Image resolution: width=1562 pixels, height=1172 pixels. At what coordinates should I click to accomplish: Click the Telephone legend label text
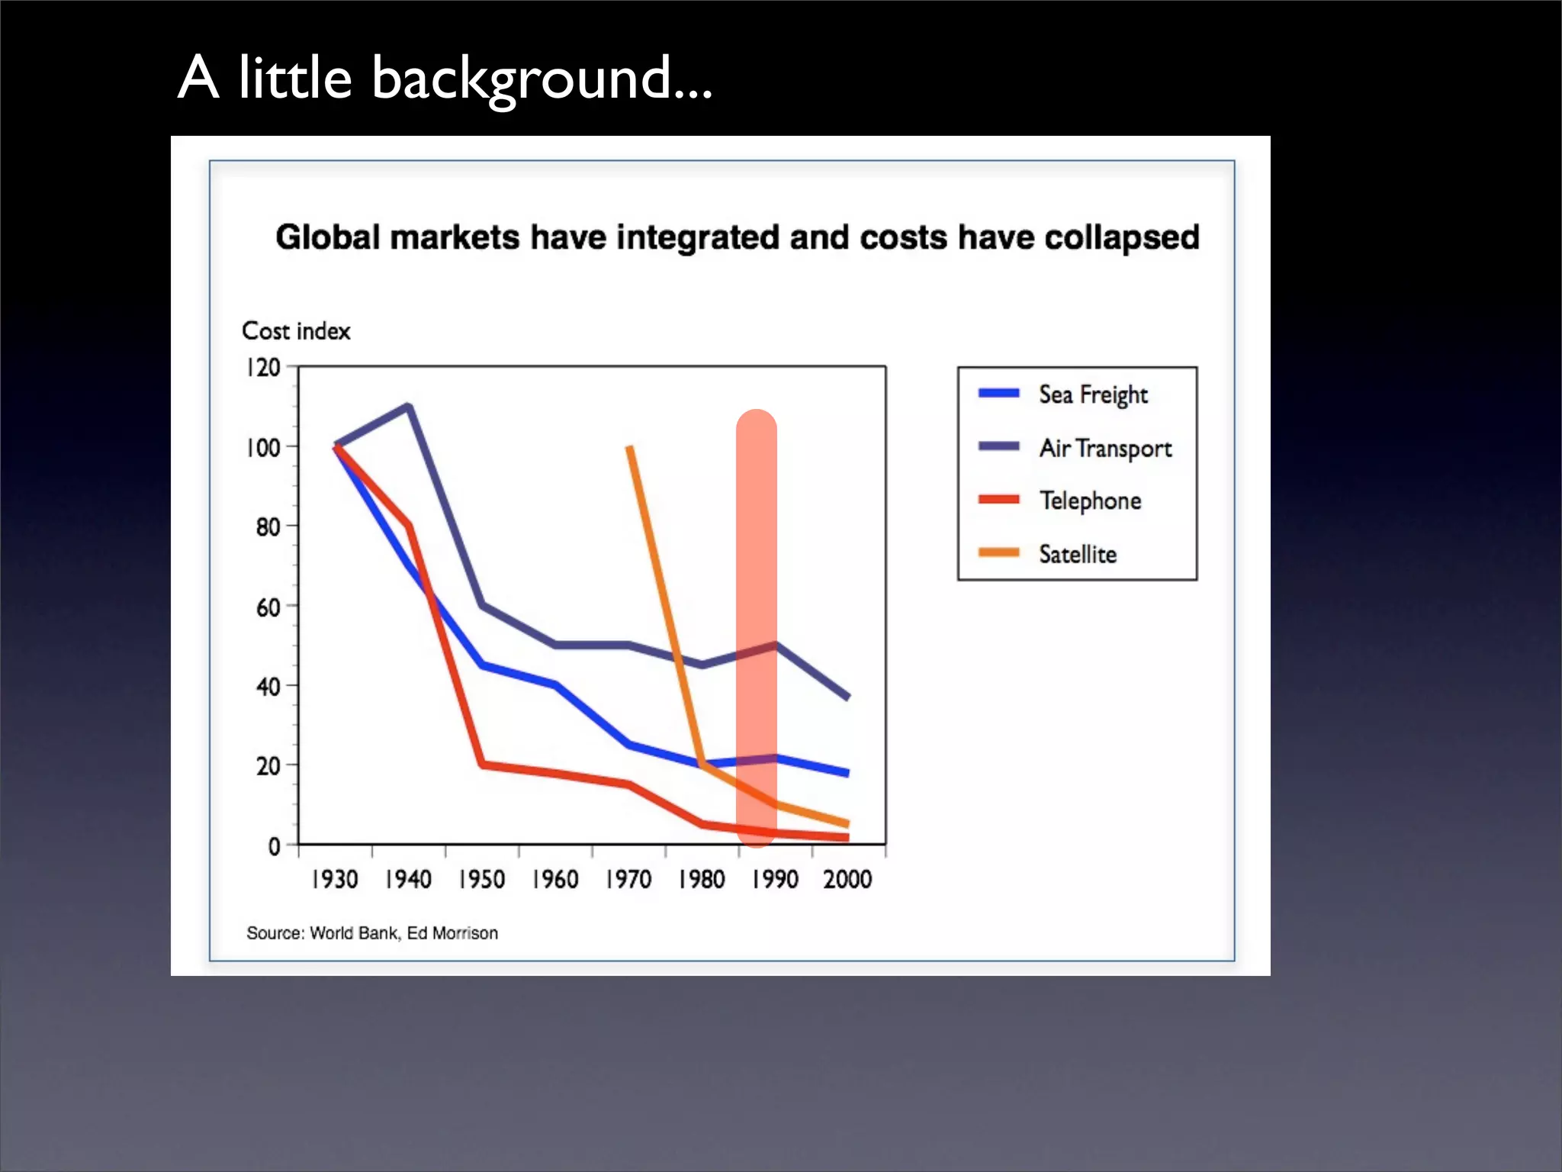[1091, 501]
